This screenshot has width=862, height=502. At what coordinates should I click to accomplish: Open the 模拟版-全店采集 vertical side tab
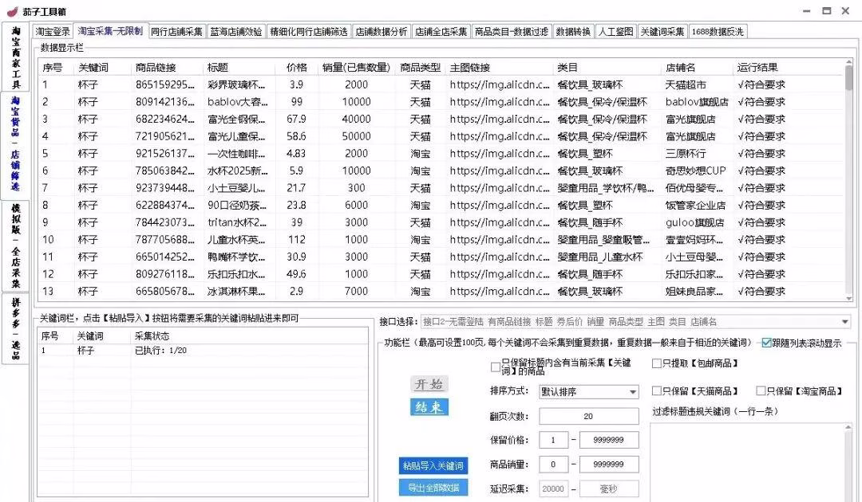15,245
